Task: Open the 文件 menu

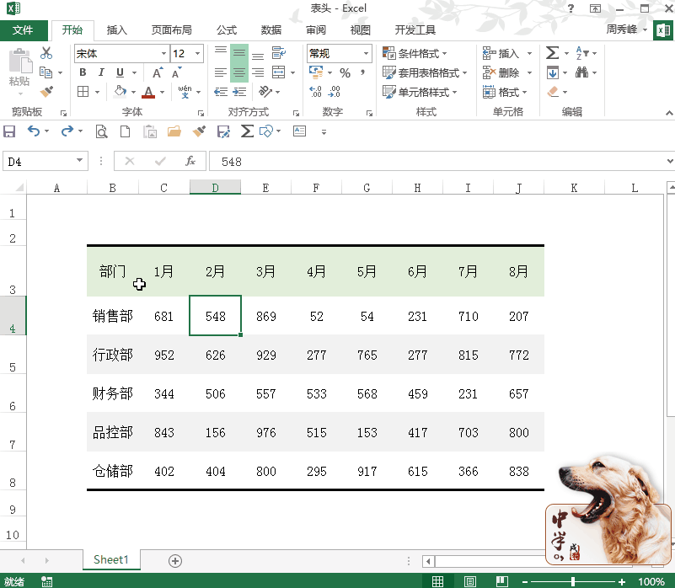Action: coord(24,29)
